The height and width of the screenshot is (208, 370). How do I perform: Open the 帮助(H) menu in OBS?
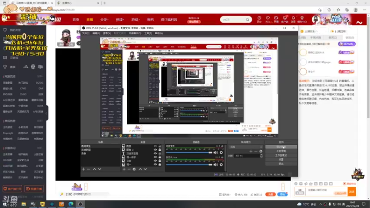pos(159,33)
